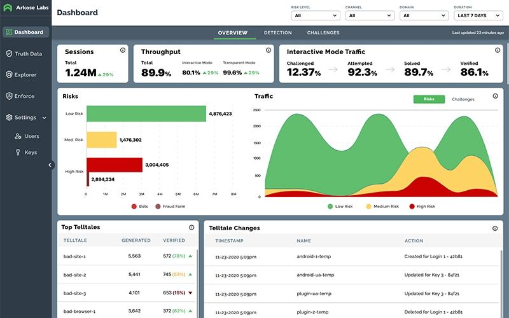This screenshot has height=318, width=509.
Task: Click the up arrow for bad-site-2
Action: (x=190, y=275)
